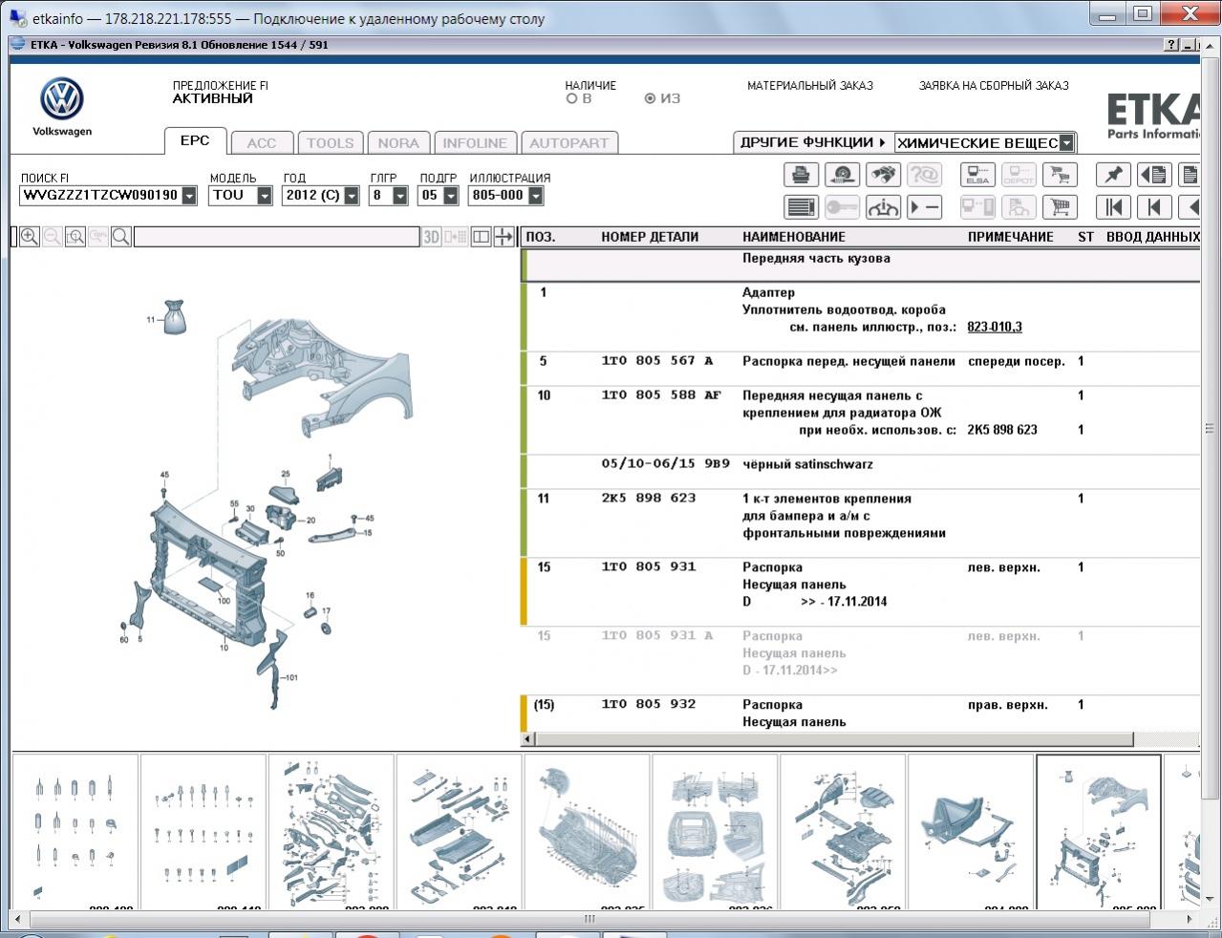Click the pushpin icon
The image size is (1222, 938).
click(1113, 175)
